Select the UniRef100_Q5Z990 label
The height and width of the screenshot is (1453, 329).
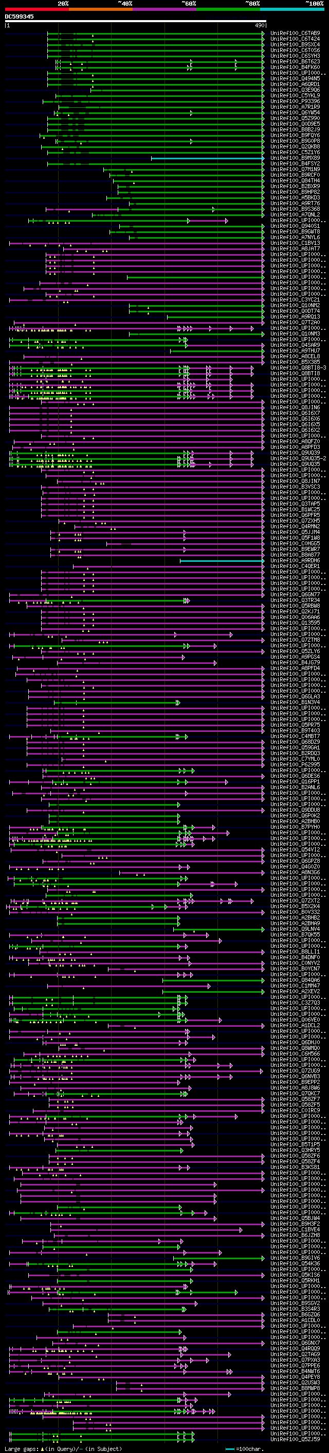pos(295,119)
